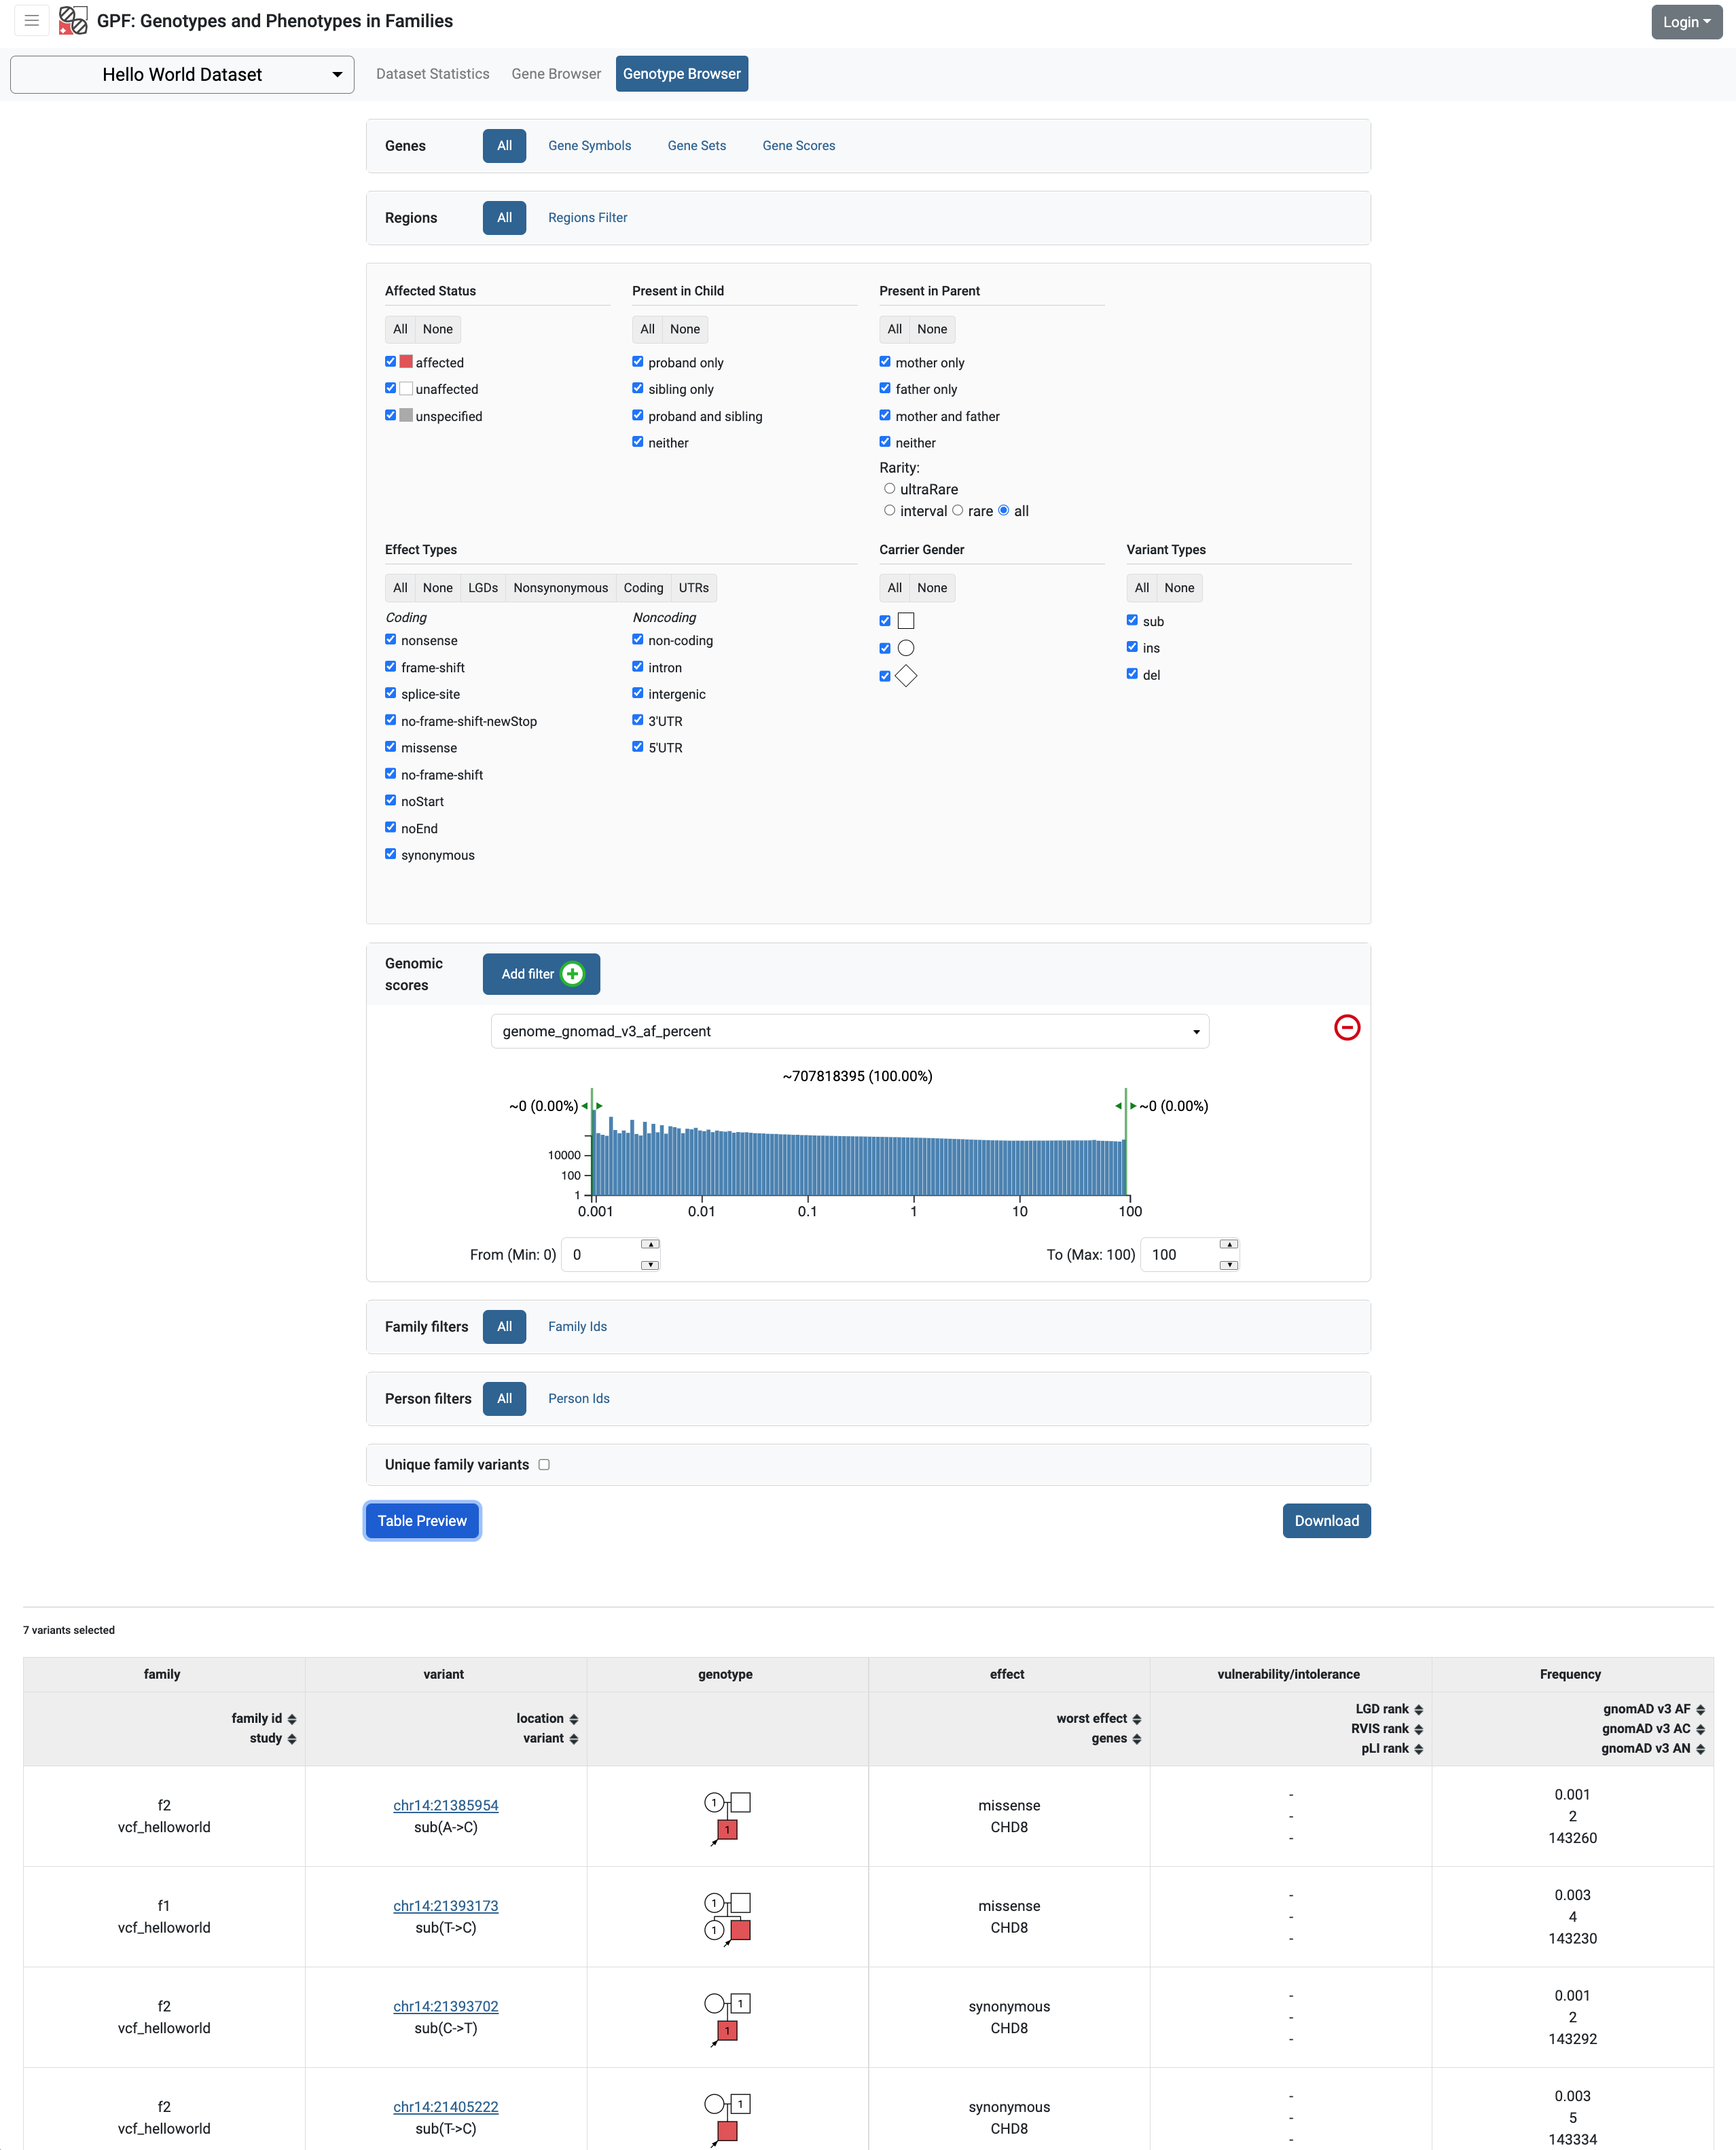Viewport: 1736px width, 2150px height.
Task: Remove the genomic score filter (red minus icon)
Action: 1346,1027
